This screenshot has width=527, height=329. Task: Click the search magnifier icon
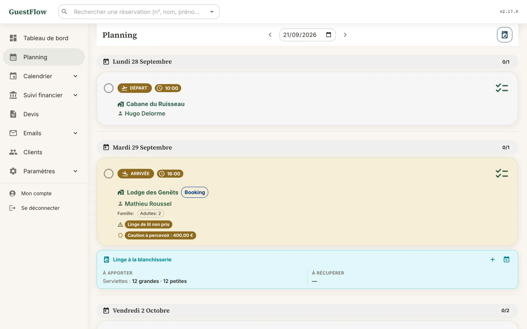click(x=65, y=12)
